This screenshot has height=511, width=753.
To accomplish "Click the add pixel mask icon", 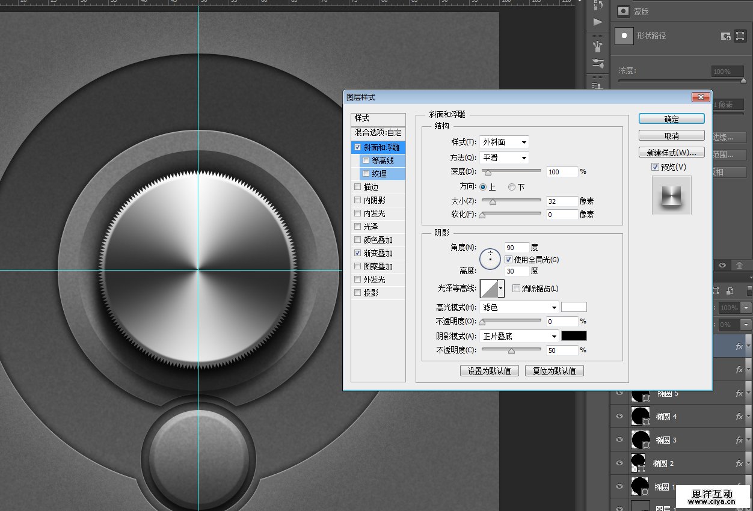I will click(x=726, y=36).
